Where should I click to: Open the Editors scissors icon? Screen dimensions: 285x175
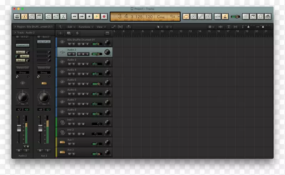point(63,16)
